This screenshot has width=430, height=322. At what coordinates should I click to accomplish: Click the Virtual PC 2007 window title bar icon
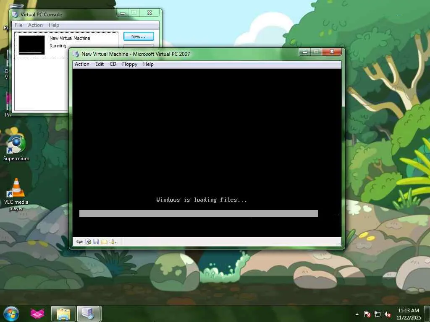point(76,54)
